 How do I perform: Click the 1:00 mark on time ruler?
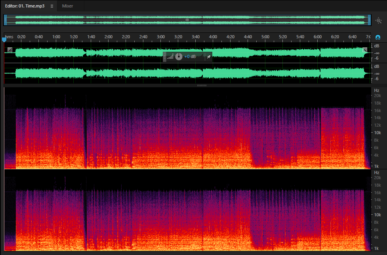56,37
